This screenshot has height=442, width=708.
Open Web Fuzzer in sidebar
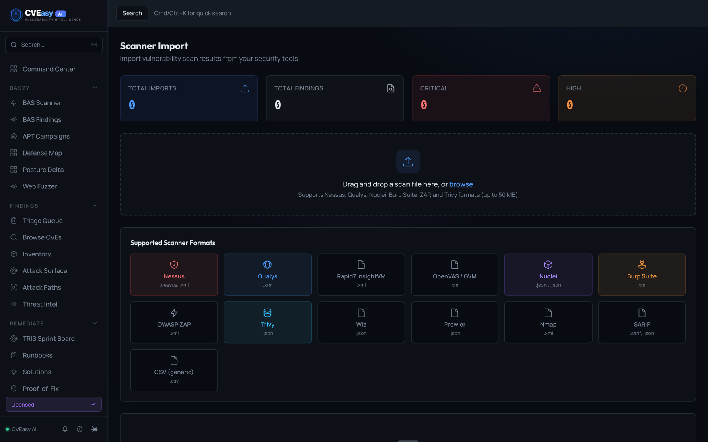pos(54,186)
